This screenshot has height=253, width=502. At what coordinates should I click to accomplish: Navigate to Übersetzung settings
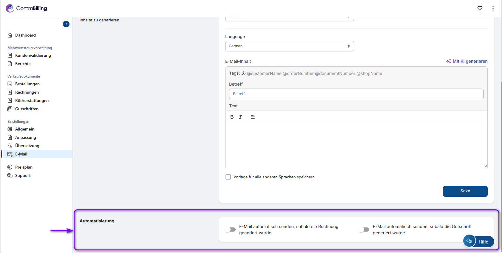tap(27, 146)
